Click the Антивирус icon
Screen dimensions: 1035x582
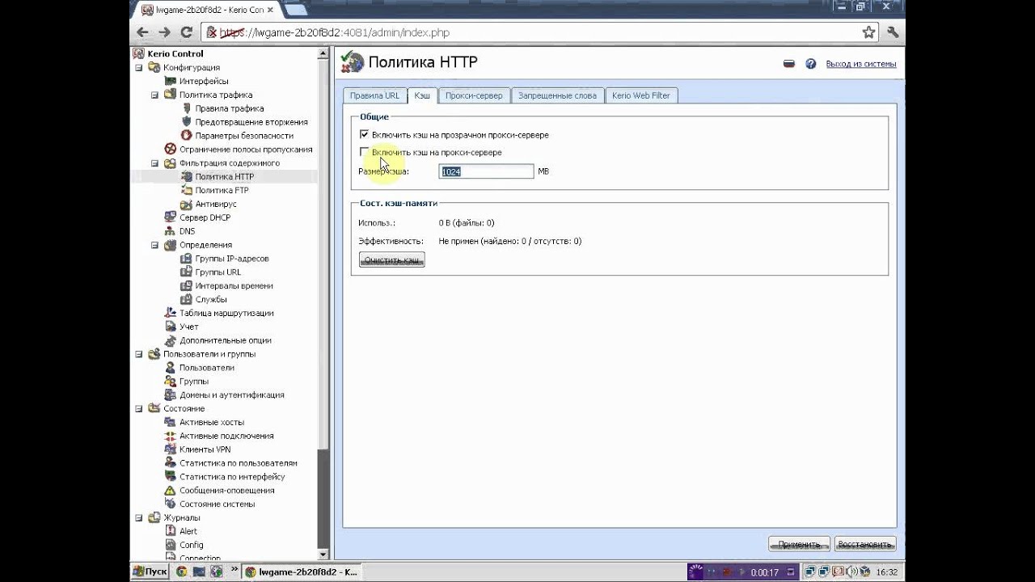click(x=186, y=204)
